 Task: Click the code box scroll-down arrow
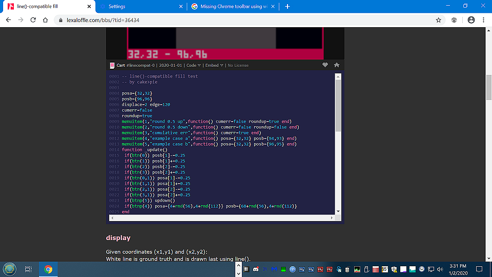[x=338, y=211]
